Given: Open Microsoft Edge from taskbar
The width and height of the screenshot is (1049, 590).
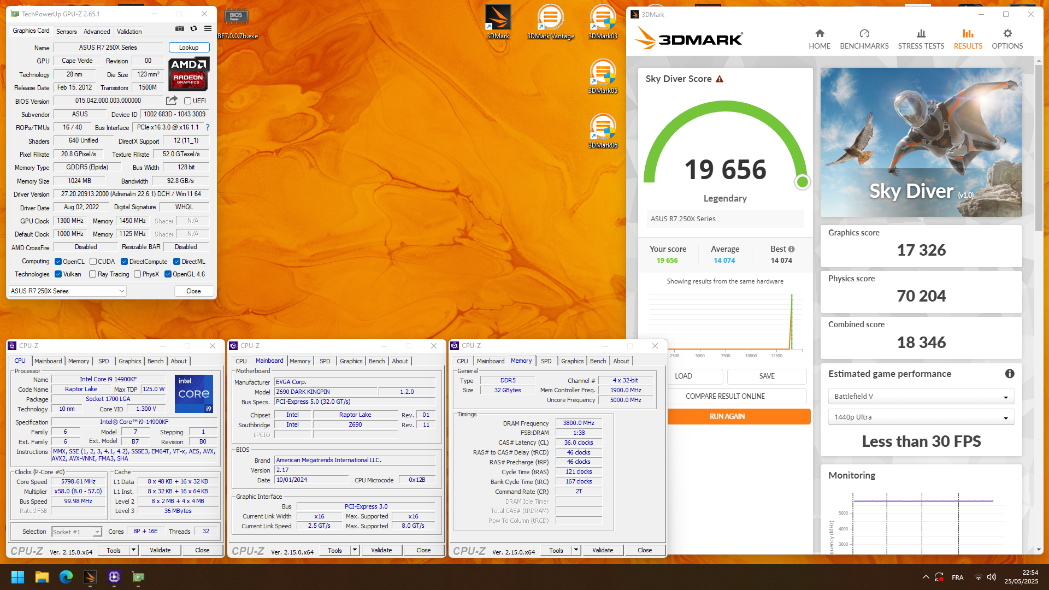Looking at the screenshot, I should (66, 577).
